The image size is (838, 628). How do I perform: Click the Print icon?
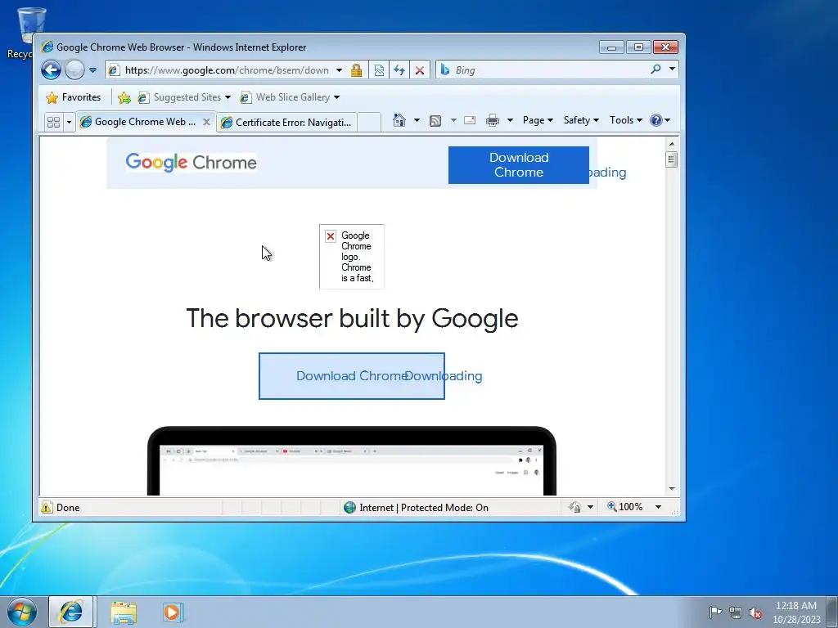(492, 120)
